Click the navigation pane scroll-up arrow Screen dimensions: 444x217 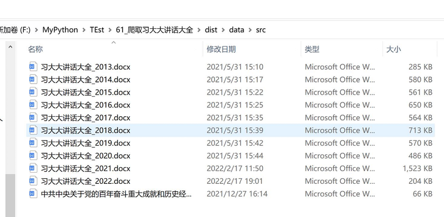pos(11,46)
